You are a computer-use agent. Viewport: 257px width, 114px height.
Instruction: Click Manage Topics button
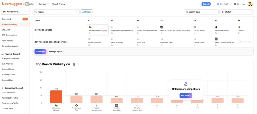[x=55, y=51]
